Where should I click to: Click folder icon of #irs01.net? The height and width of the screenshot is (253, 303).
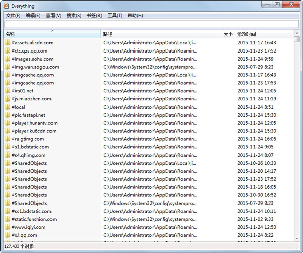[8, 91]
